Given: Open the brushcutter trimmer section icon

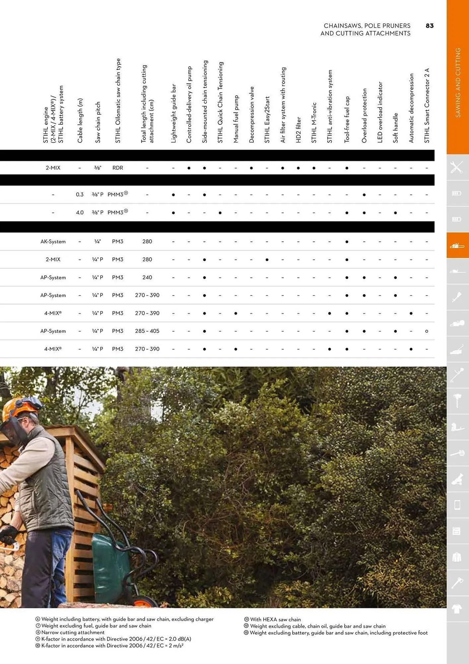Looking at the screenshot, I should (x=457, y=375).
